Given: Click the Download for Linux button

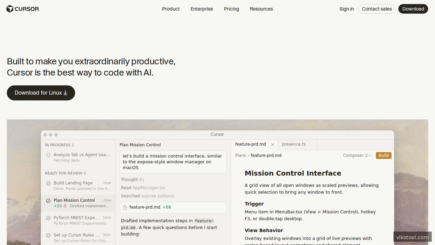Looking at the screenshot, I should (x=41, y=93).
